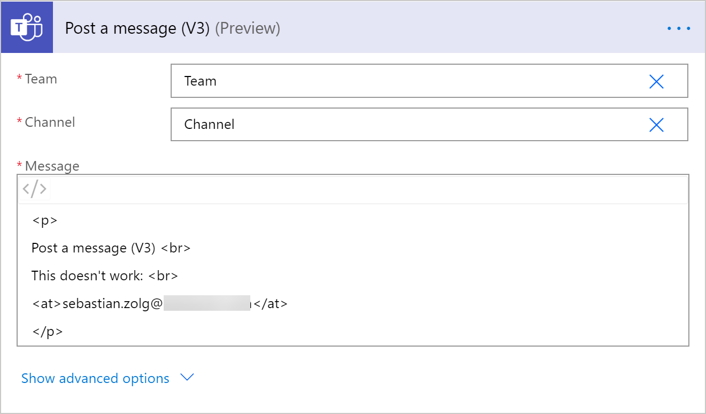Collapse the Post a message (V3) card header
The width and height of the screenshot is (706, 414).
pos(171,28)
